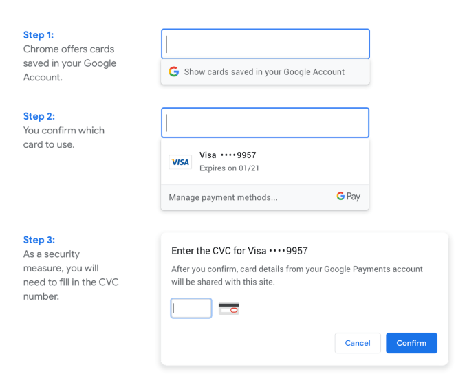This screenshot has width=467, height=389.
Task: Click into the CVC number field
Action: [x=191, y=308]
